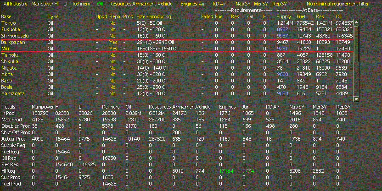Click the In Pool oil value 2.839M
The width and height of the screenshot is (382, 191).
(x=133, y=113)
